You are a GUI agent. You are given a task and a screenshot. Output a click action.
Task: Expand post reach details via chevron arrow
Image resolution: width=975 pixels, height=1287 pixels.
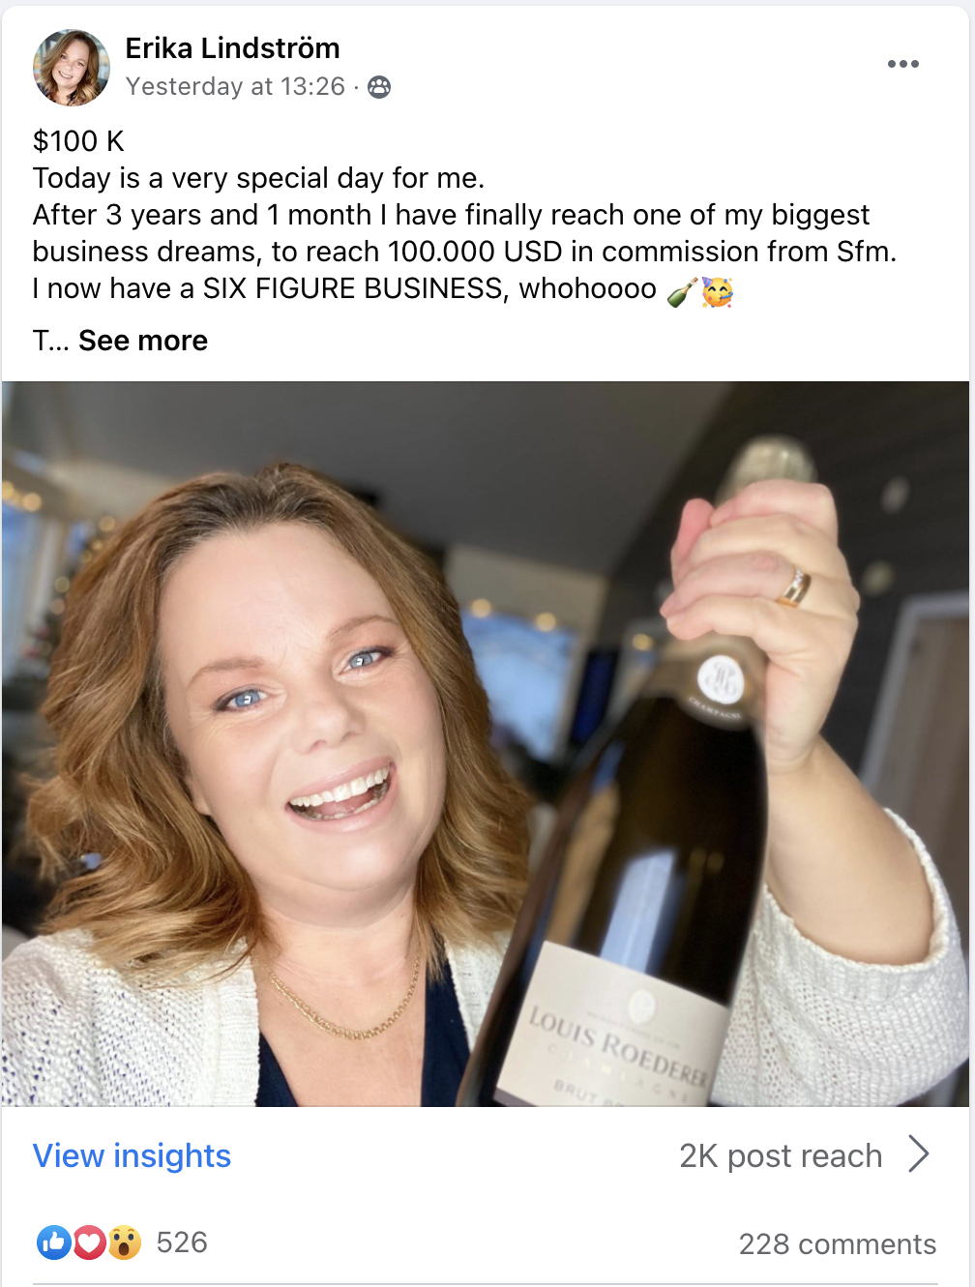[x=919, y=1154]
